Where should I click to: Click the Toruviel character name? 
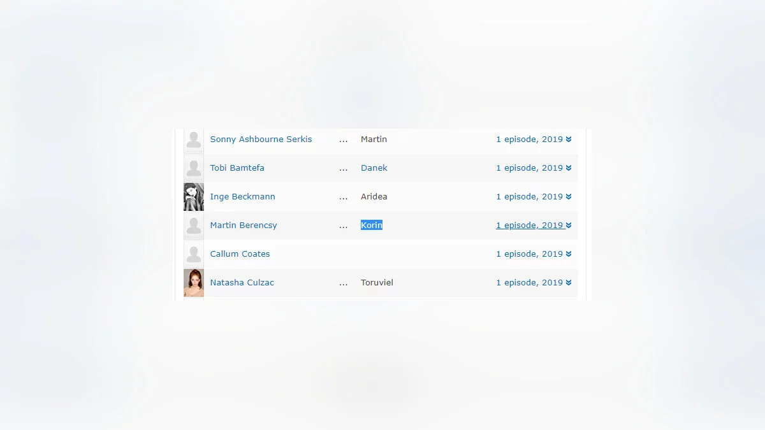coord(377,283)
